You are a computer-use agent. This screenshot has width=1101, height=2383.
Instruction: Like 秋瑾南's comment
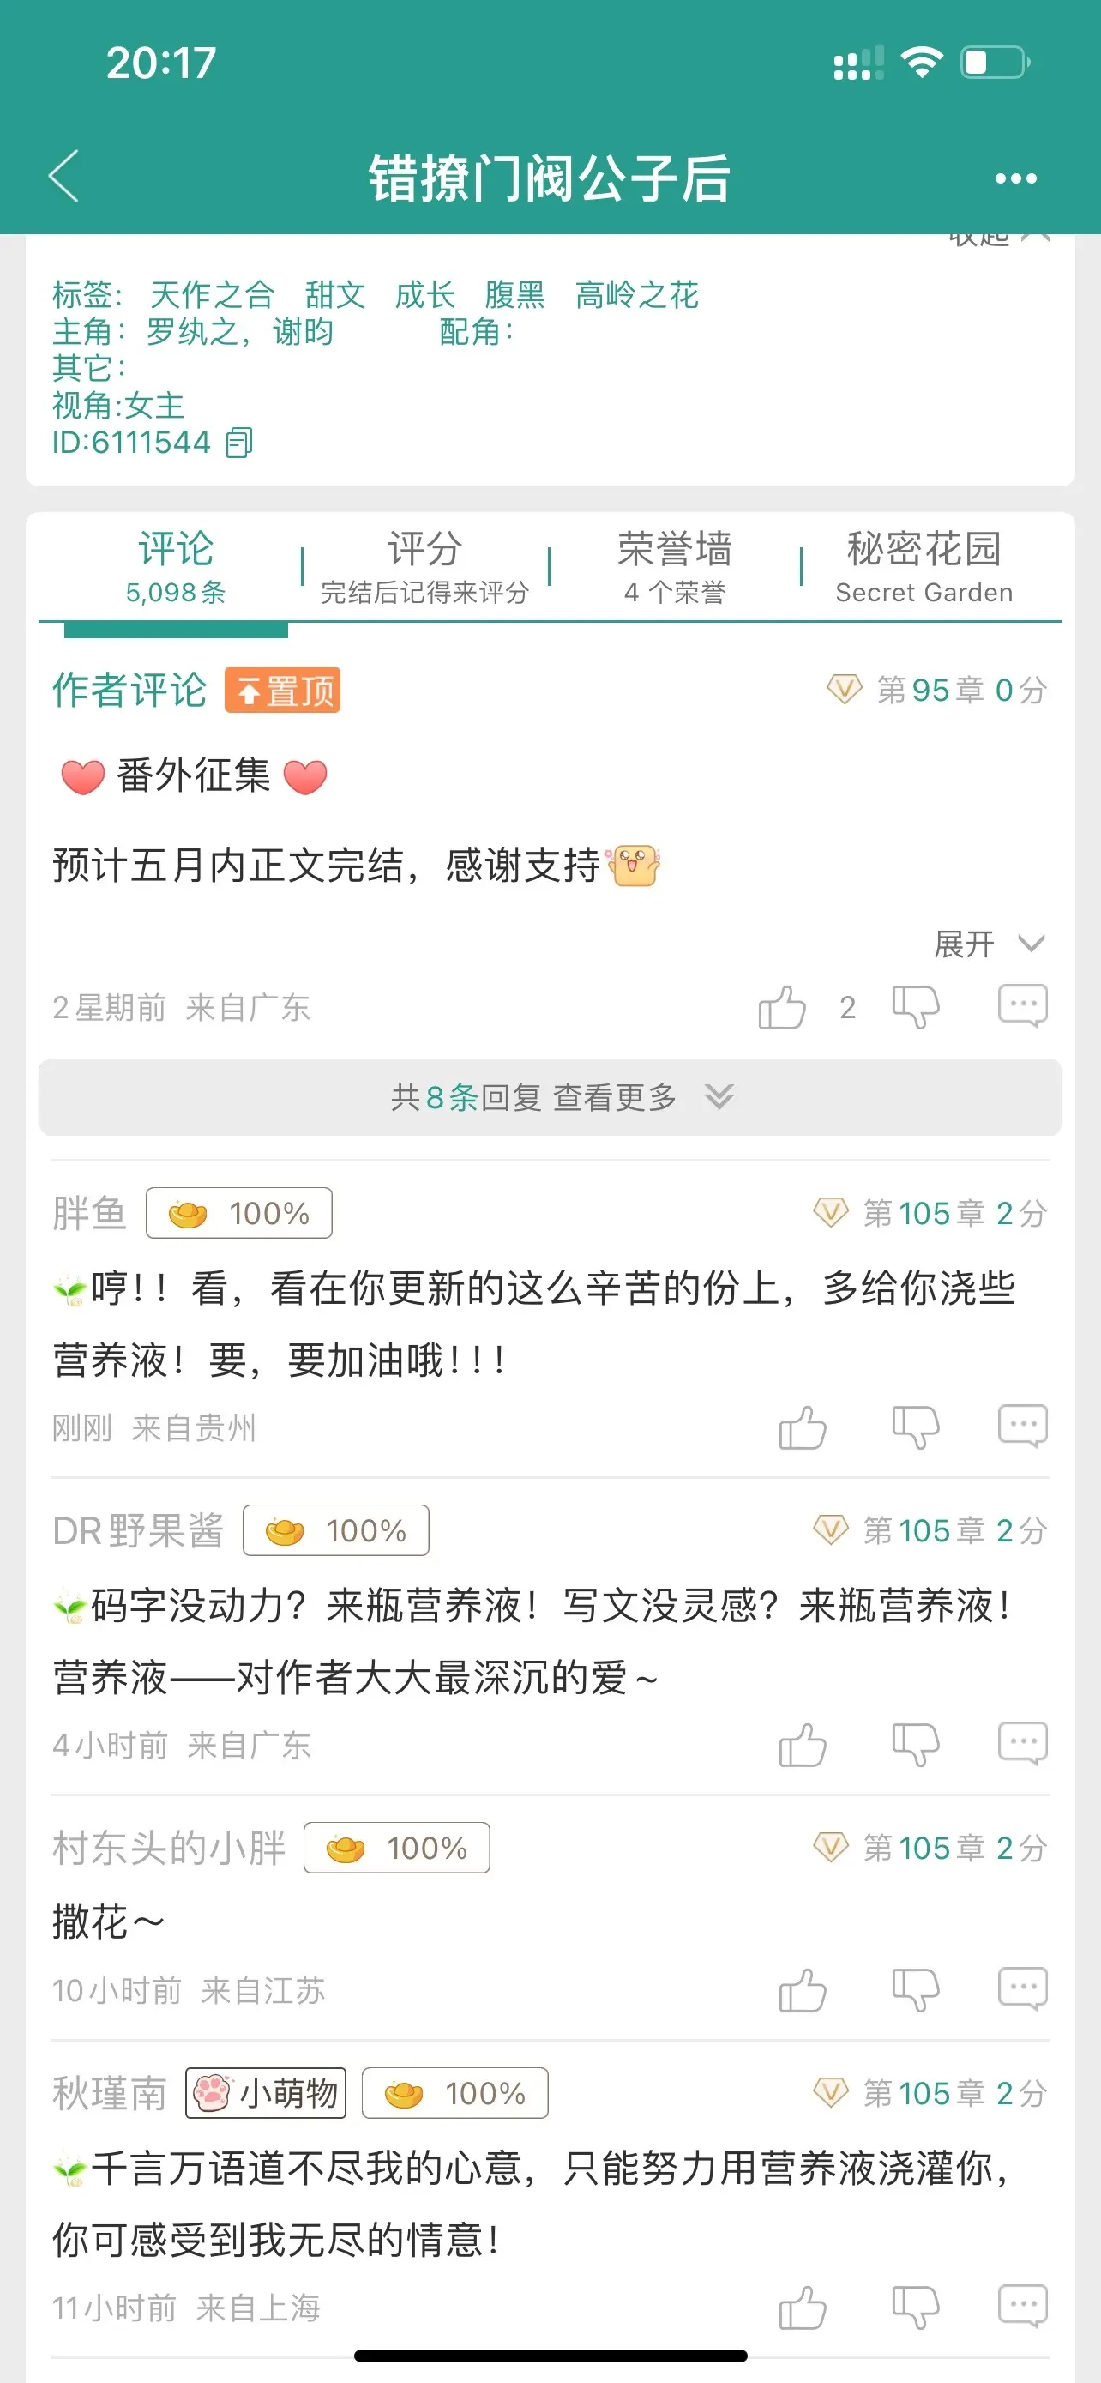[x=802, y=2306]
